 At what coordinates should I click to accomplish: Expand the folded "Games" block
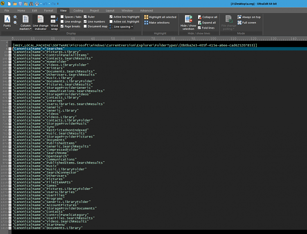click(10, 186)
